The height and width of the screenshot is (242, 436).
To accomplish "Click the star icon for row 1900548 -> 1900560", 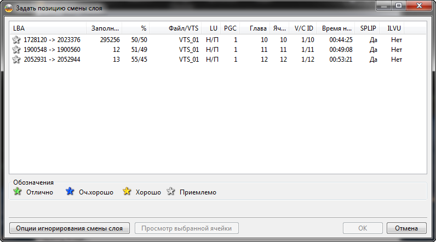I will 16,50.
